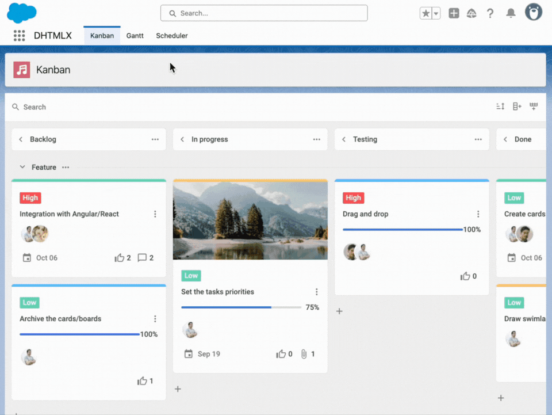
Task: Switch to the Kanban tab
Action: (x=102, y=36)
